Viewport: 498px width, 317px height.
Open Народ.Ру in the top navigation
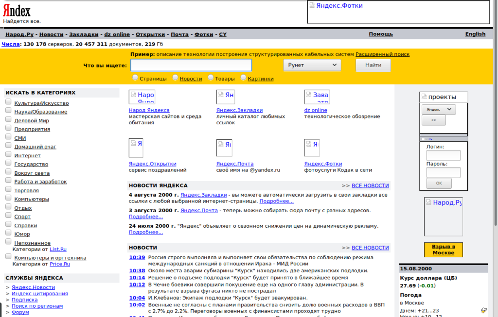tap(19, 34)
